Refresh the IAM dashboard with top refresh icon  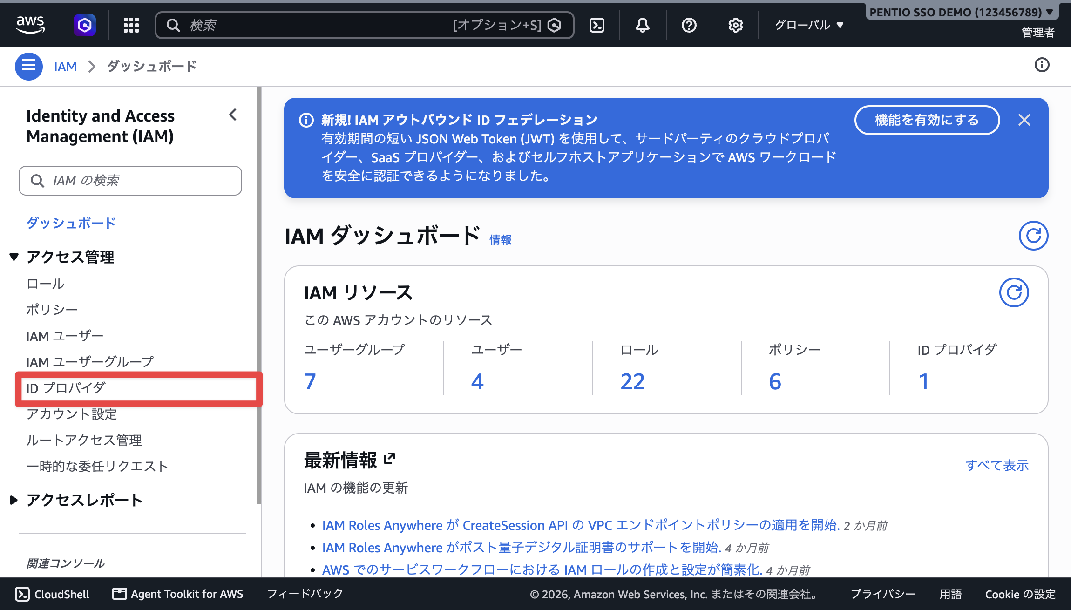point(1033,236)
